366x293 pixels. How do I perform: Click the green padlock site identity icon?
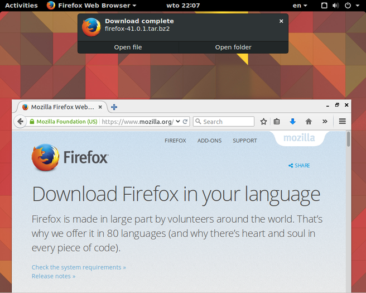point(32,122)
